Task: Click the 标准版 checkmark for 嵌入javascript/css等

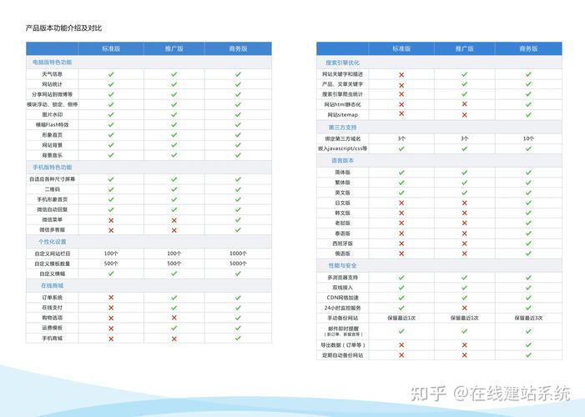Action: tap(401, 148)
